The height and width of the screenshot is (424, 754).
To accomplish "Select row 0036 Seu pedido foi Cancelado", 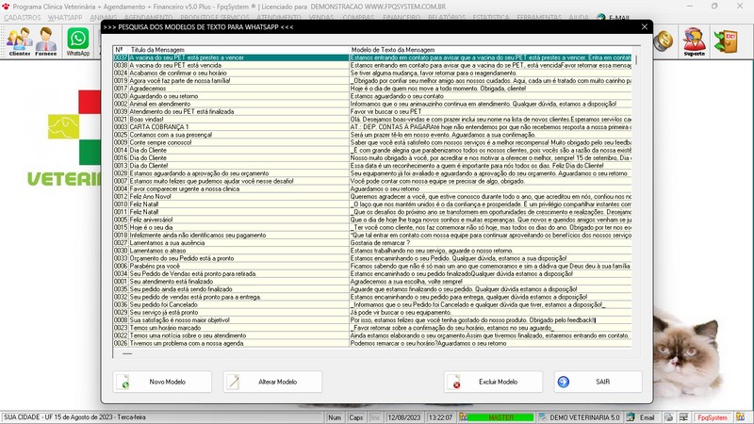I will (372, 304).
